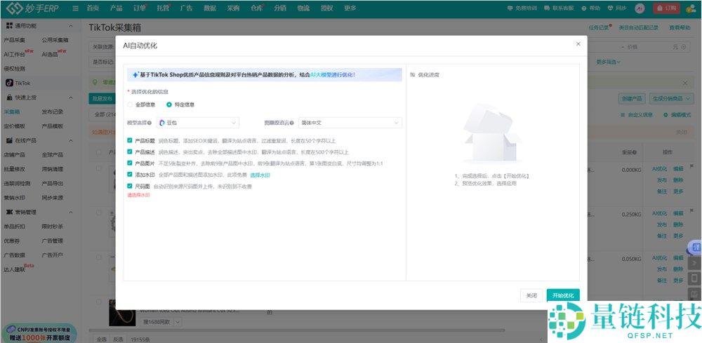Click the necklace product thumbnail
The width and height of the screenshot is (702, 343).
tap(122, 316)
